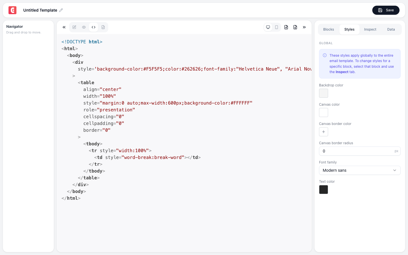Pick the Text color swatch
This screenshot has width=408, height=255.
click(324, 190)
